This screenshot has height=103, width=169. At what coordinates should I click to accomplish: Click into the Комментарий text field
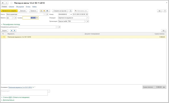24,93
